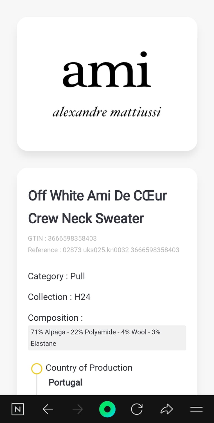Tap the Country of Production heading
The width and height of the screenshot is (214, 423).
(89, 367)
